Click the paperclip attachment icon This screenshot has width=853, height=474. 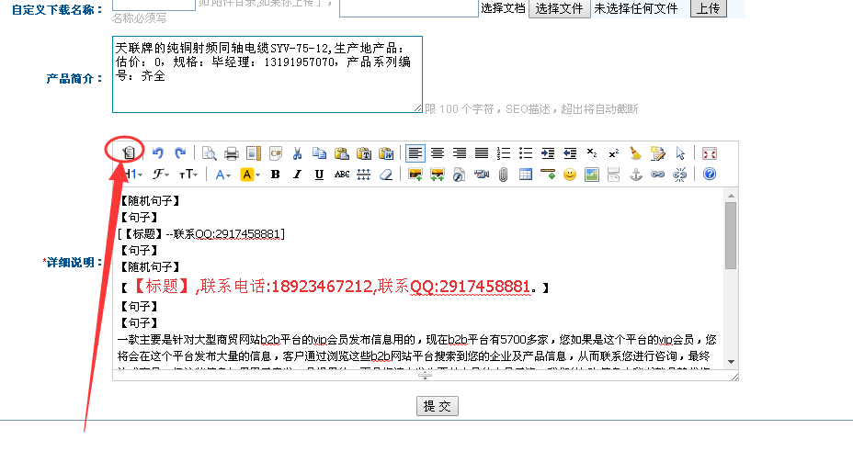[504, 175]
